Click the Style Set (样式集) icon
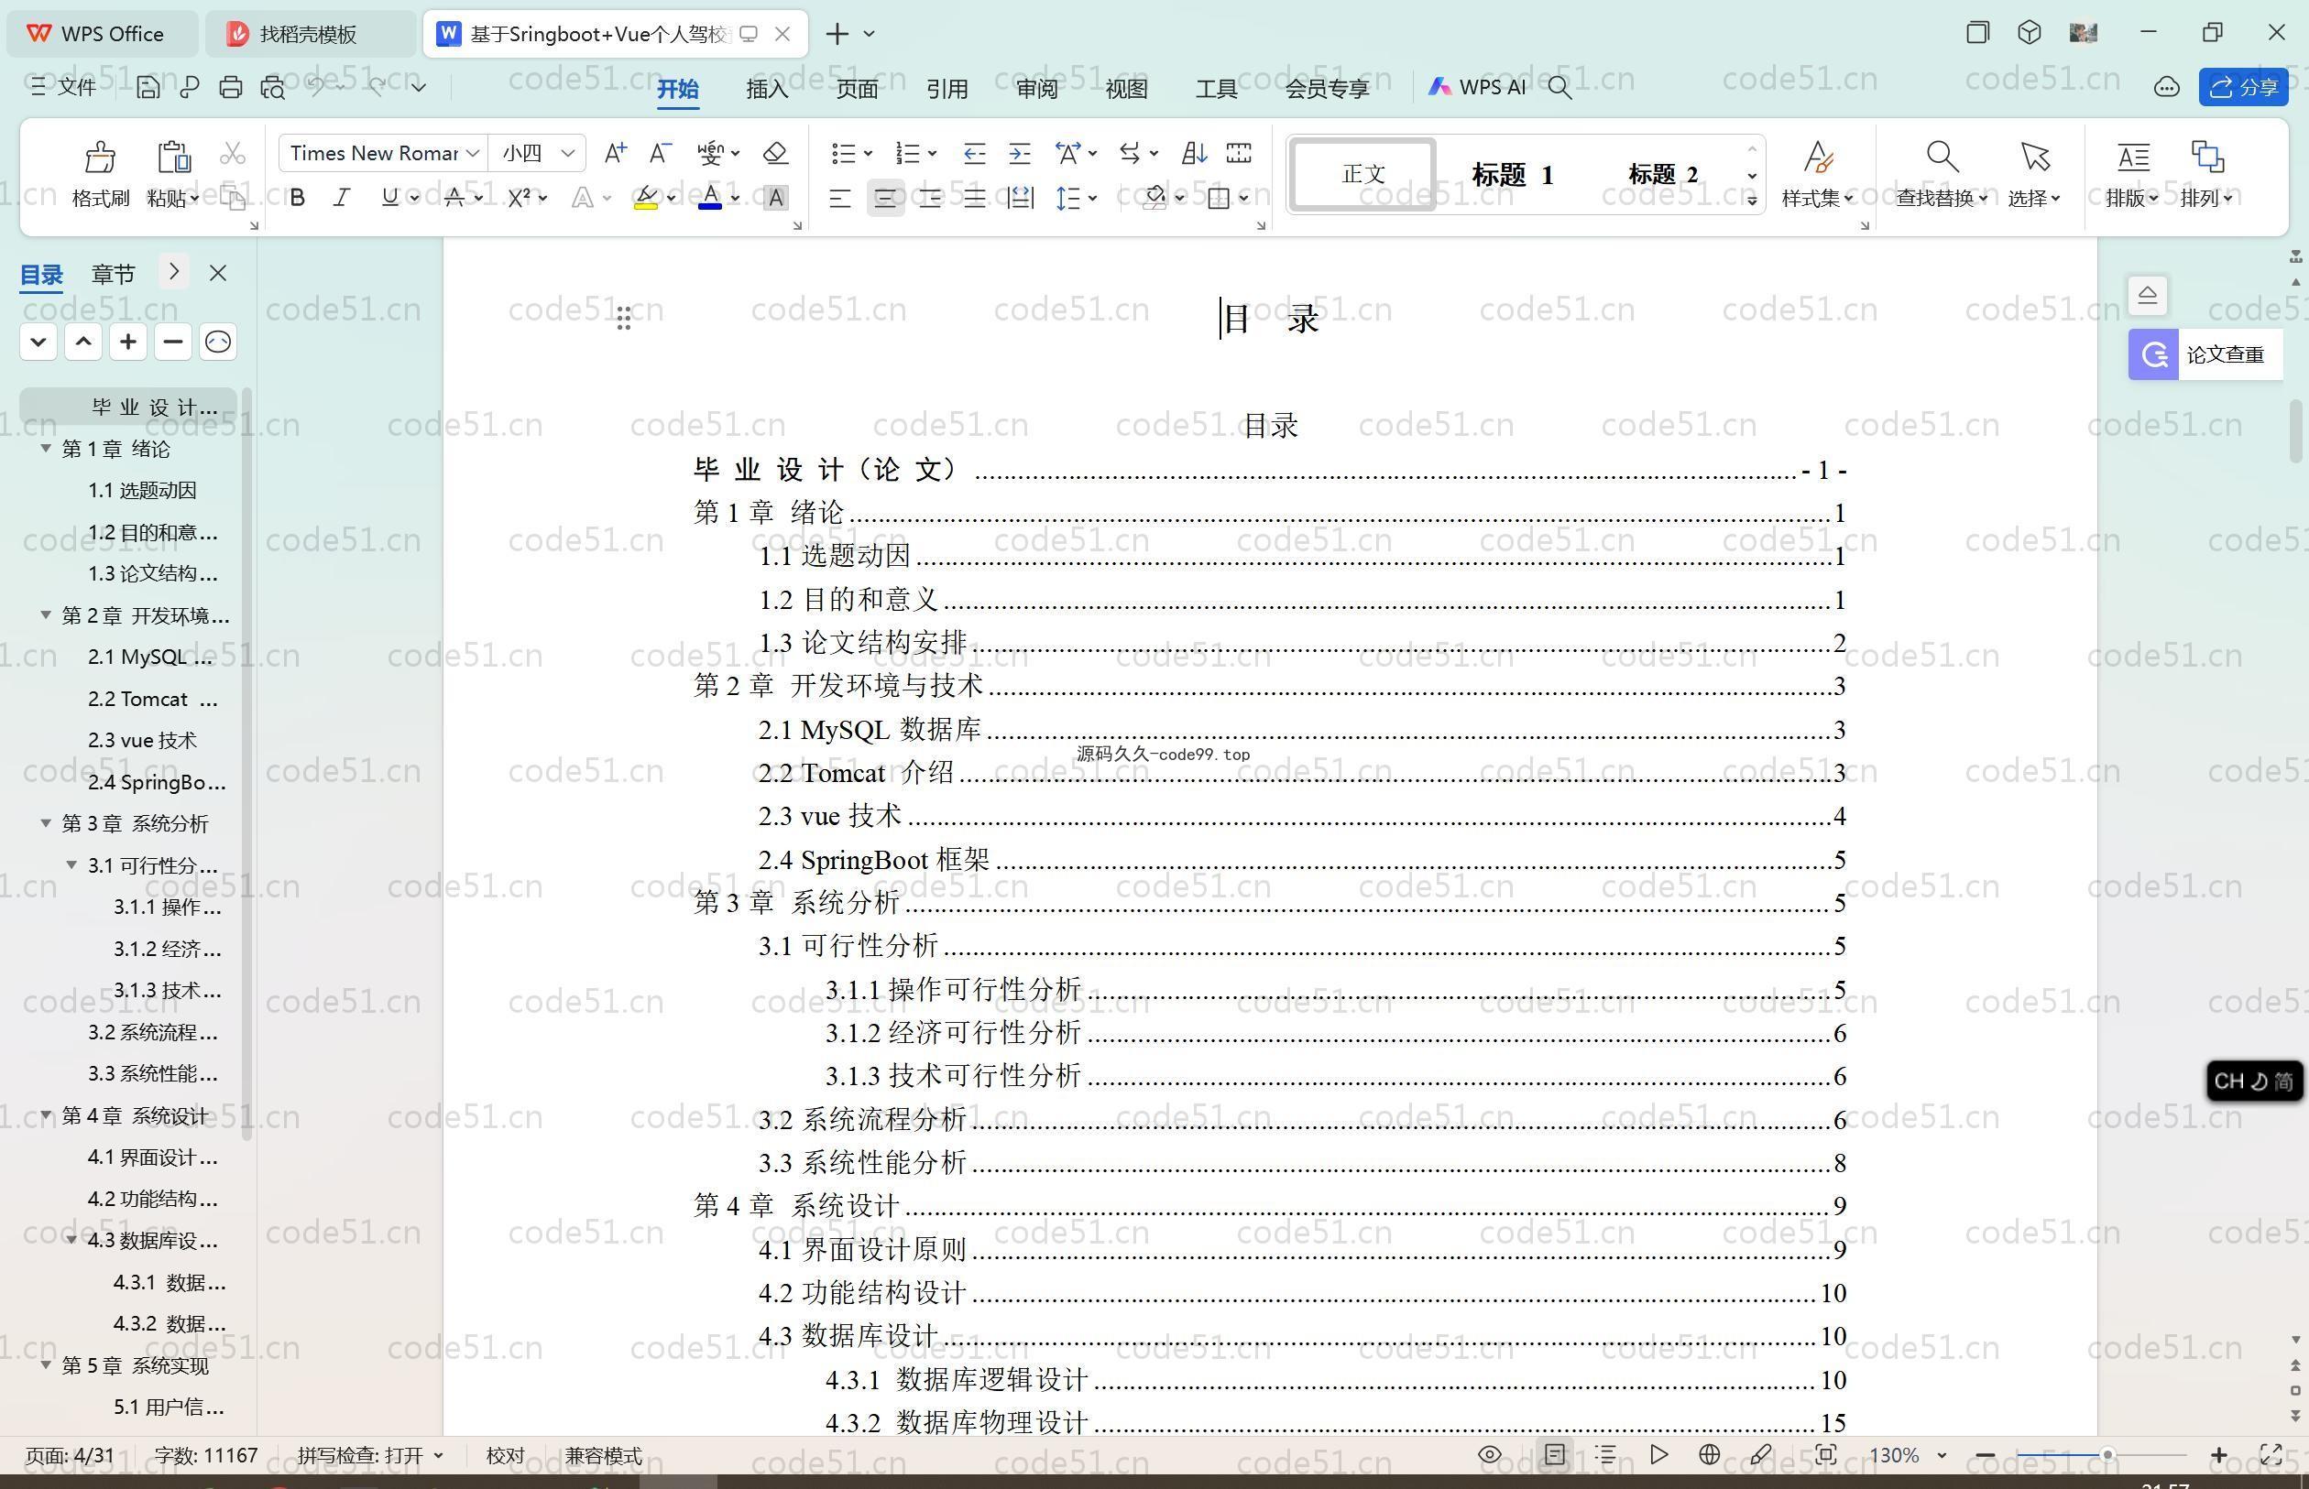The width and height of the screenshot is (2309, 1489). (1818, 157)
